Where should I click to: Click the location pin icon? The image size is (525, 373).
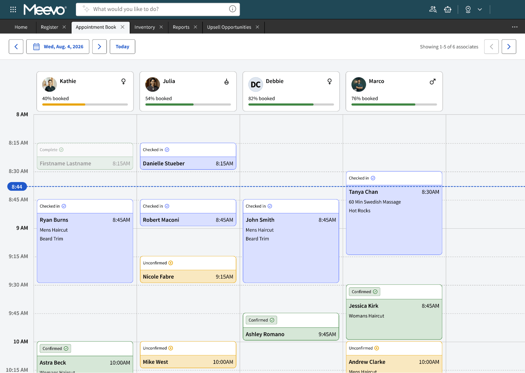point(468,9)
